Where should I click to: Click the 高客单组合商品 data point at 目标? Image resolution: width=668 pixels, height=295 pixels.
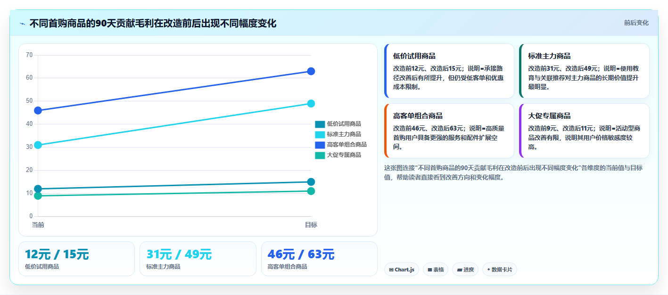pos(311,71)
